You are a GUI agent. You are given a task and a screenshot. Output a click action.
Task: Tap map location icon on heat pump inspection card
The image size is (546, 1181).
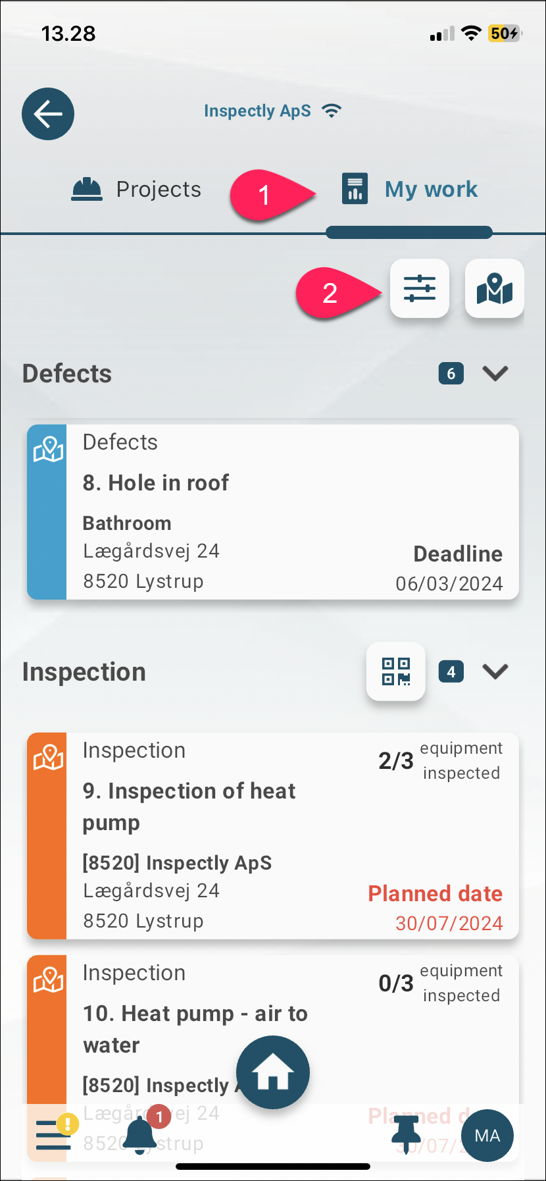pos(48,758)
